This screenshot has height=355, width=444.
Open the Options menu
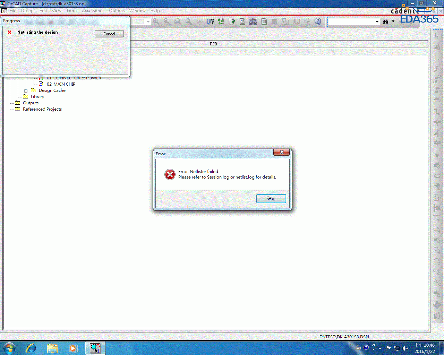pos(117,11)
